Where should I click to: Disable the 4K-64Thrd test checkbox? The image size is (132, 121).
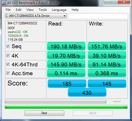pos(8,64)
